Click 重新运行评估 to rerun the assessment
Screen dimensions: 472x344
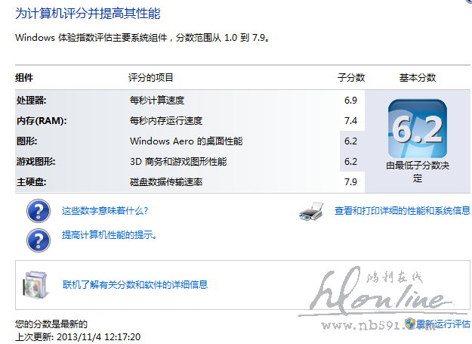(443, 324)
